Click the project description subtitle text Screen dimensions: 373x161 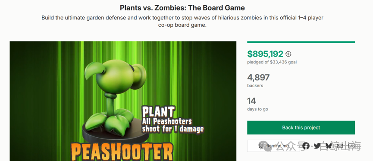182,21
